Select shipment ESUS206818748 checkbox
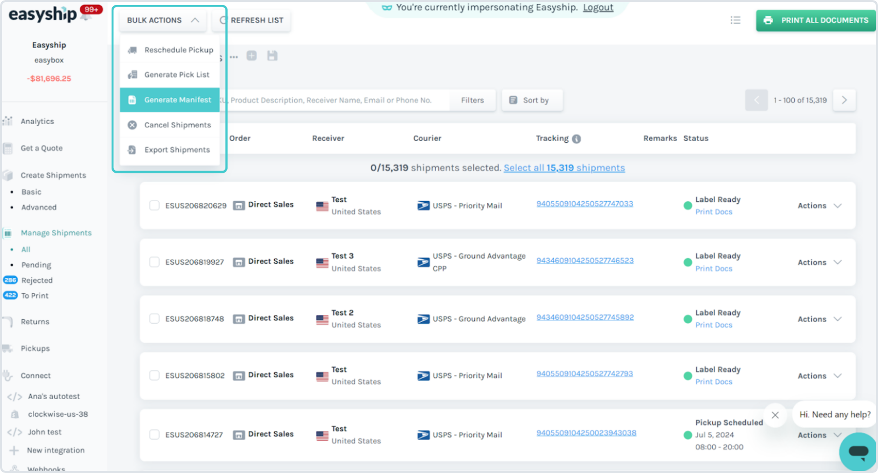 pyautogui.click(x=154, y=319)
